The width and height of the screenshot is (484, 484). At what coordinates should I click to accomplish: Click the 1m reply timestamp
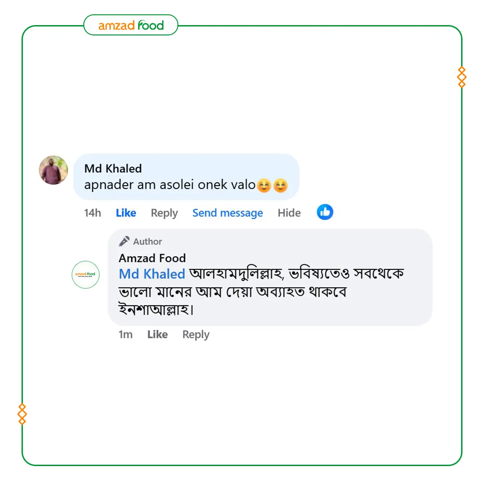pos(125,334)
